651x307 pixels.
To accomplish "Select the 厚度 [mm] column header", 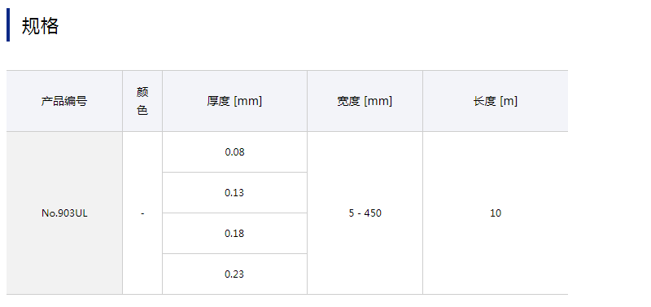I will 234,101.
